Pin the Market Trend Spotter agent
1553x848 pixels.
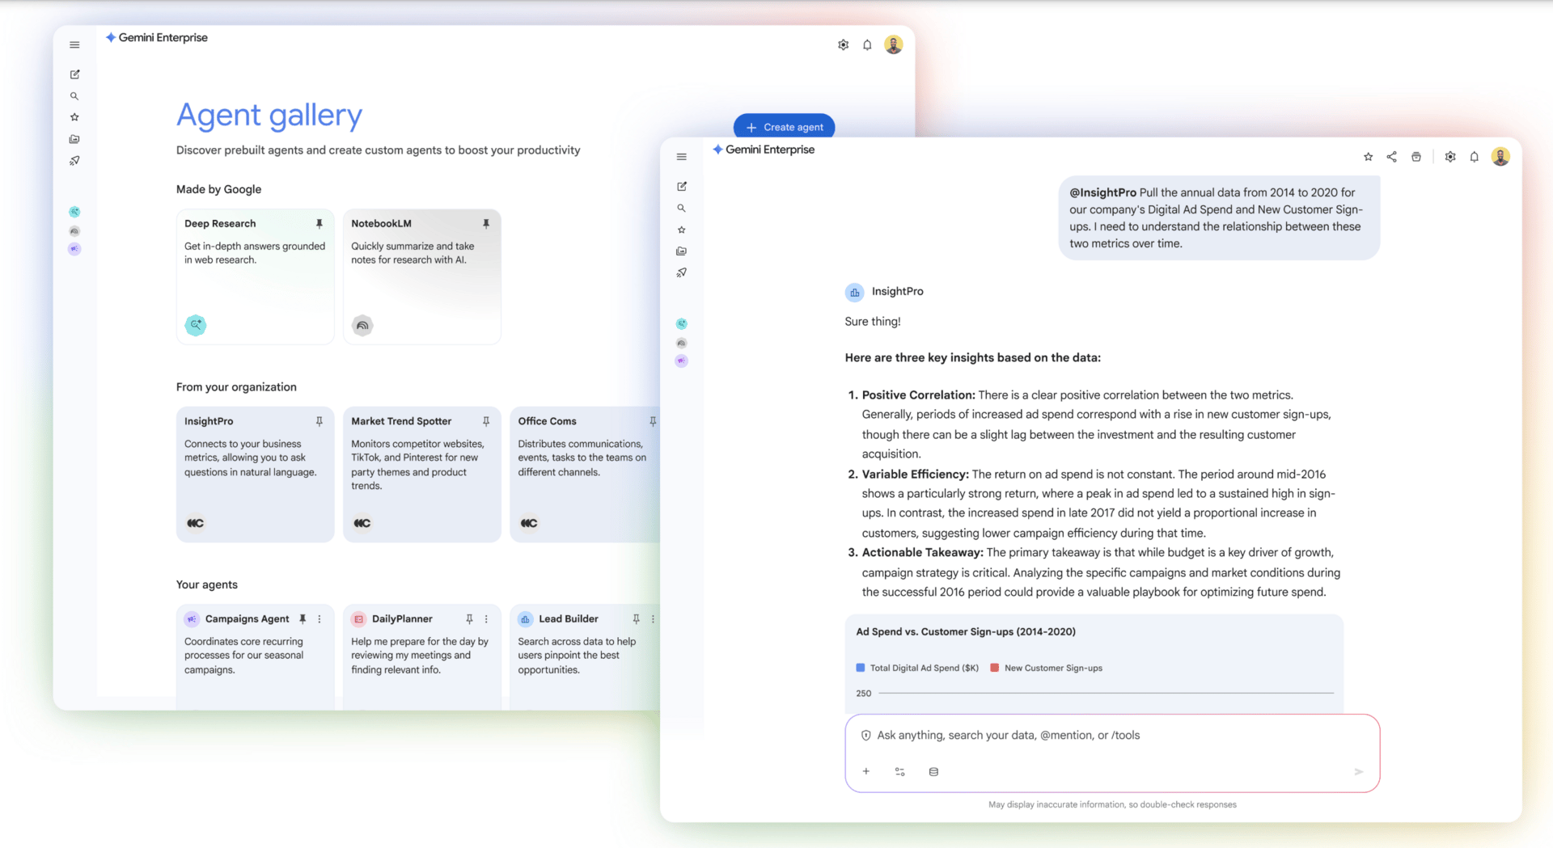tap(486, 421)
